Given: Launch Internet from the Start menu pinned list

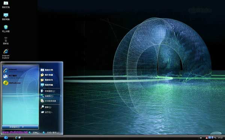Looking at the screenshot, I should tap(13, 70).
